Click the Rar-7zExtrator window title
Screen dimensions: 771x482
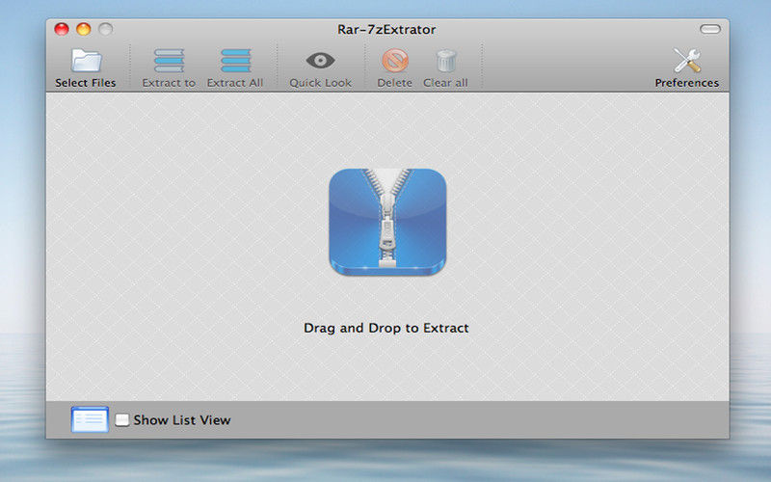click(386, 30)
